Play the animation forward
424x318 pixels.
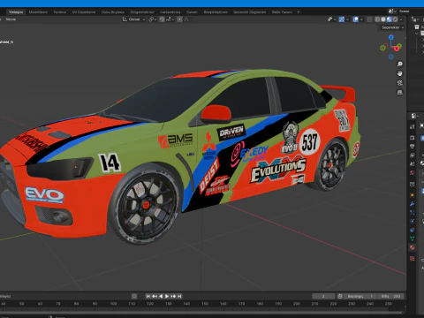pos(167,296)
